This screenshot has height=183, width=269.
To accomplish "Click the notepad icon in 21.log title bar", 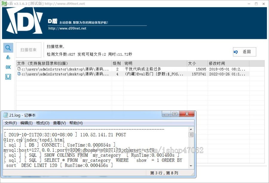I will pos(6,115).
